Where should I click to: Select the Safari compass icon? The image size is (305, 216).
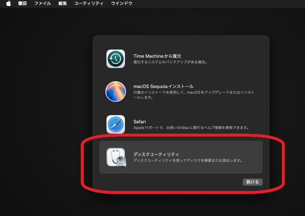(116, 124)
